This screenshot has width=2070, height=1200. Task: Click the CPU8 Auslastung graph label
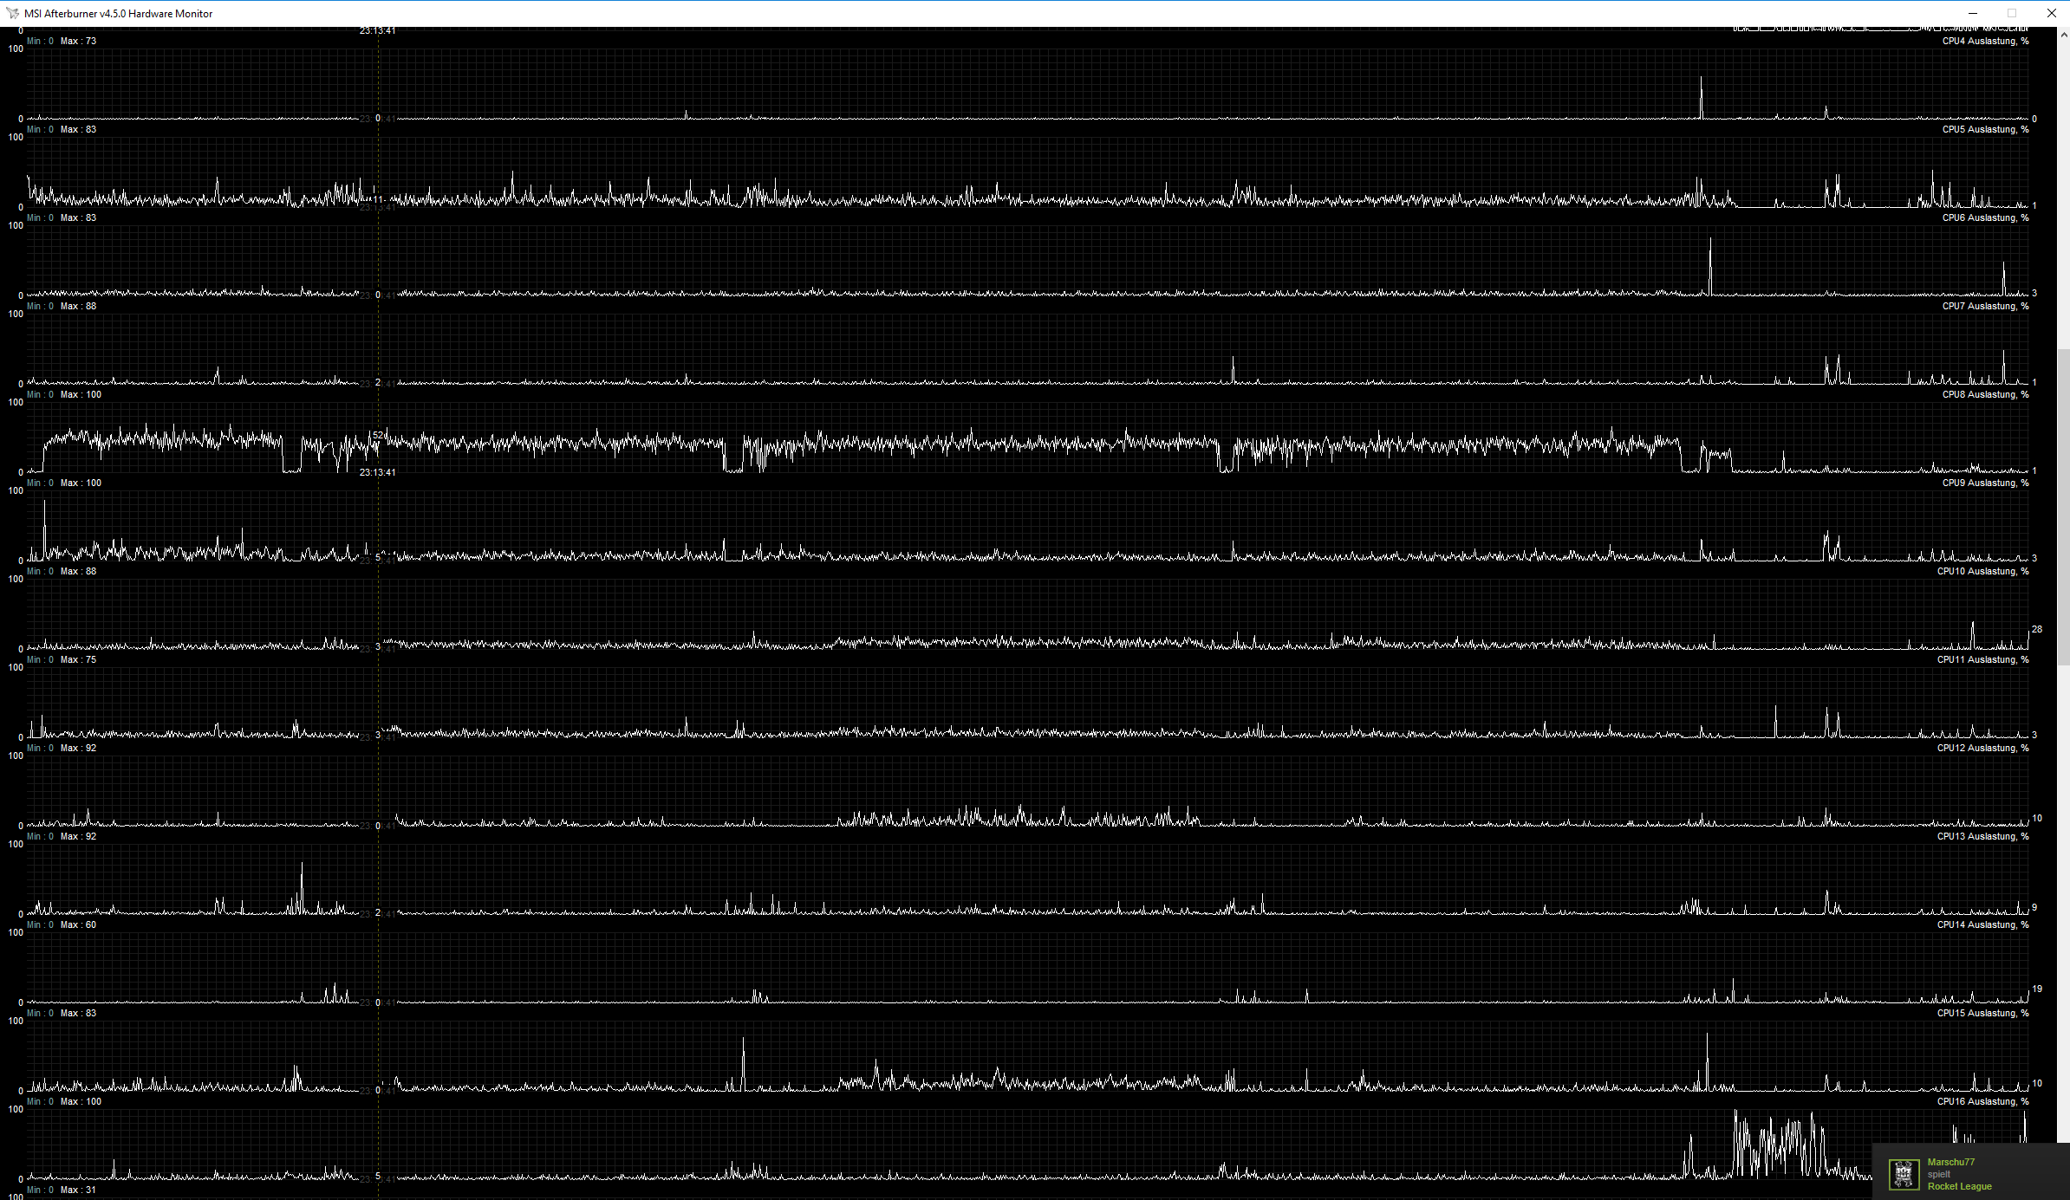pyautogui.click(x=1984, y=394)
